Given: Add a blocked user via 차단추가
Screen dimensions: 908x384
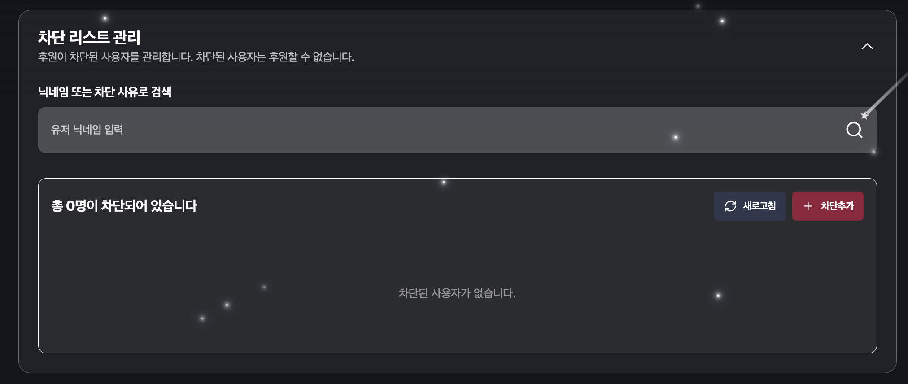Looking at the screenshot, I should pos(828,206).
